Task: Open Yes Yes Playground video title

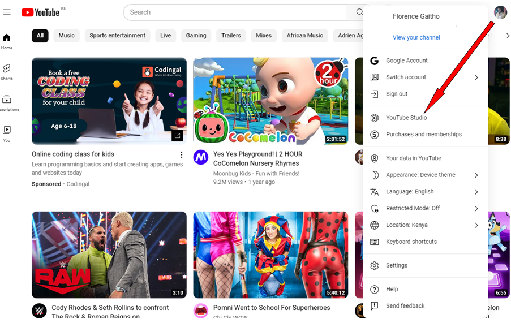Action: pyautogui.click(x=258, y=158)
